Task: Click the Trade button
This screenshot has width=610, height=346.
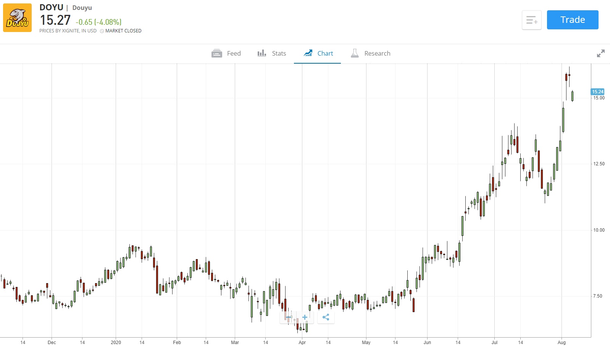Action: point(572,20)
